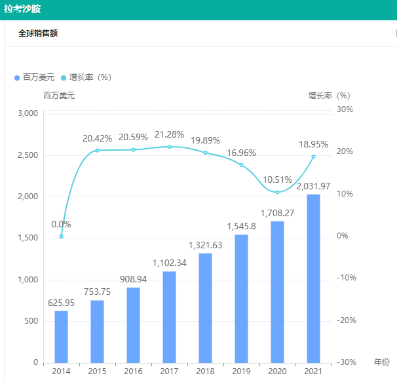Click the 0.0% growth label
Viewport: 397px width, 380px height.
(62, 224)
